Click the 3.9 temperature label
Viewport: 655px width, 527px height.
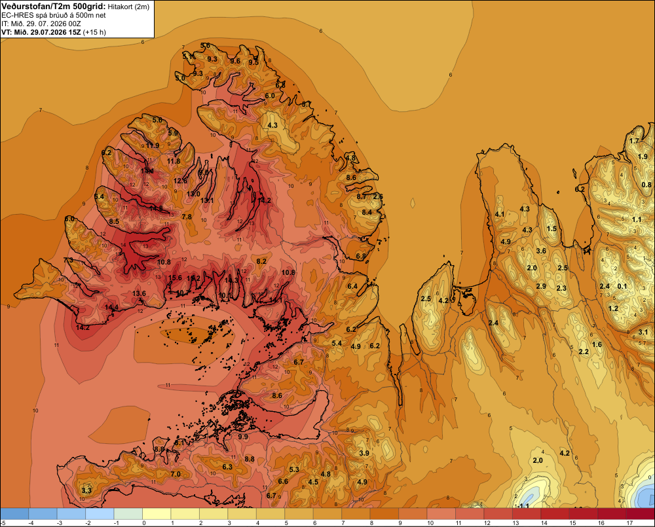[364, 453]
